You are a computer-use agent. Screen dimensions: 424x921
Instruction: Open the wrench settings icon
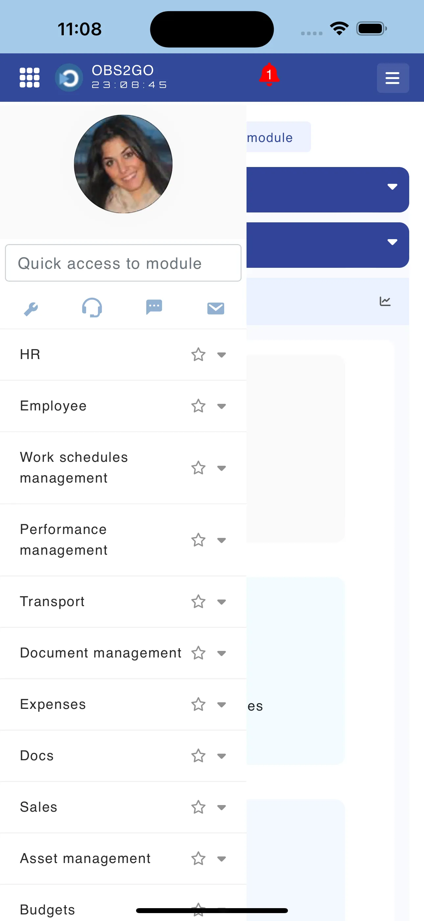pyautogui.click(x=31, y=309)
